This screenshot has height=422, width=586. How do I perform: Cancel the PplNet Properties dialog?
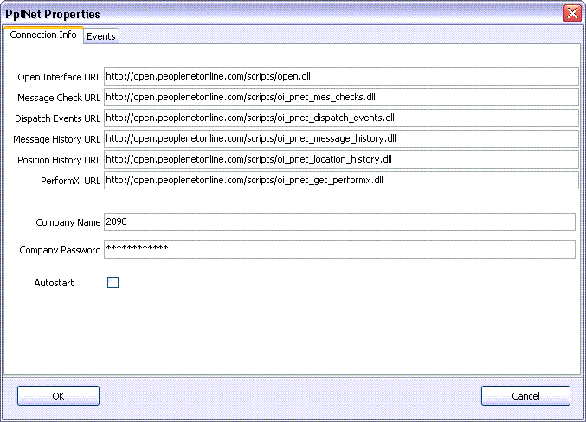525,395
